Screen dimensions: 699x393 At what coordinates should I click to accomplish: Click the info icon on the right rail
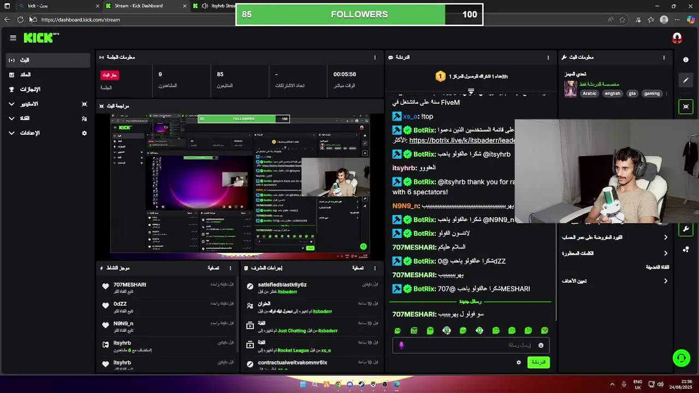(686, 59)
